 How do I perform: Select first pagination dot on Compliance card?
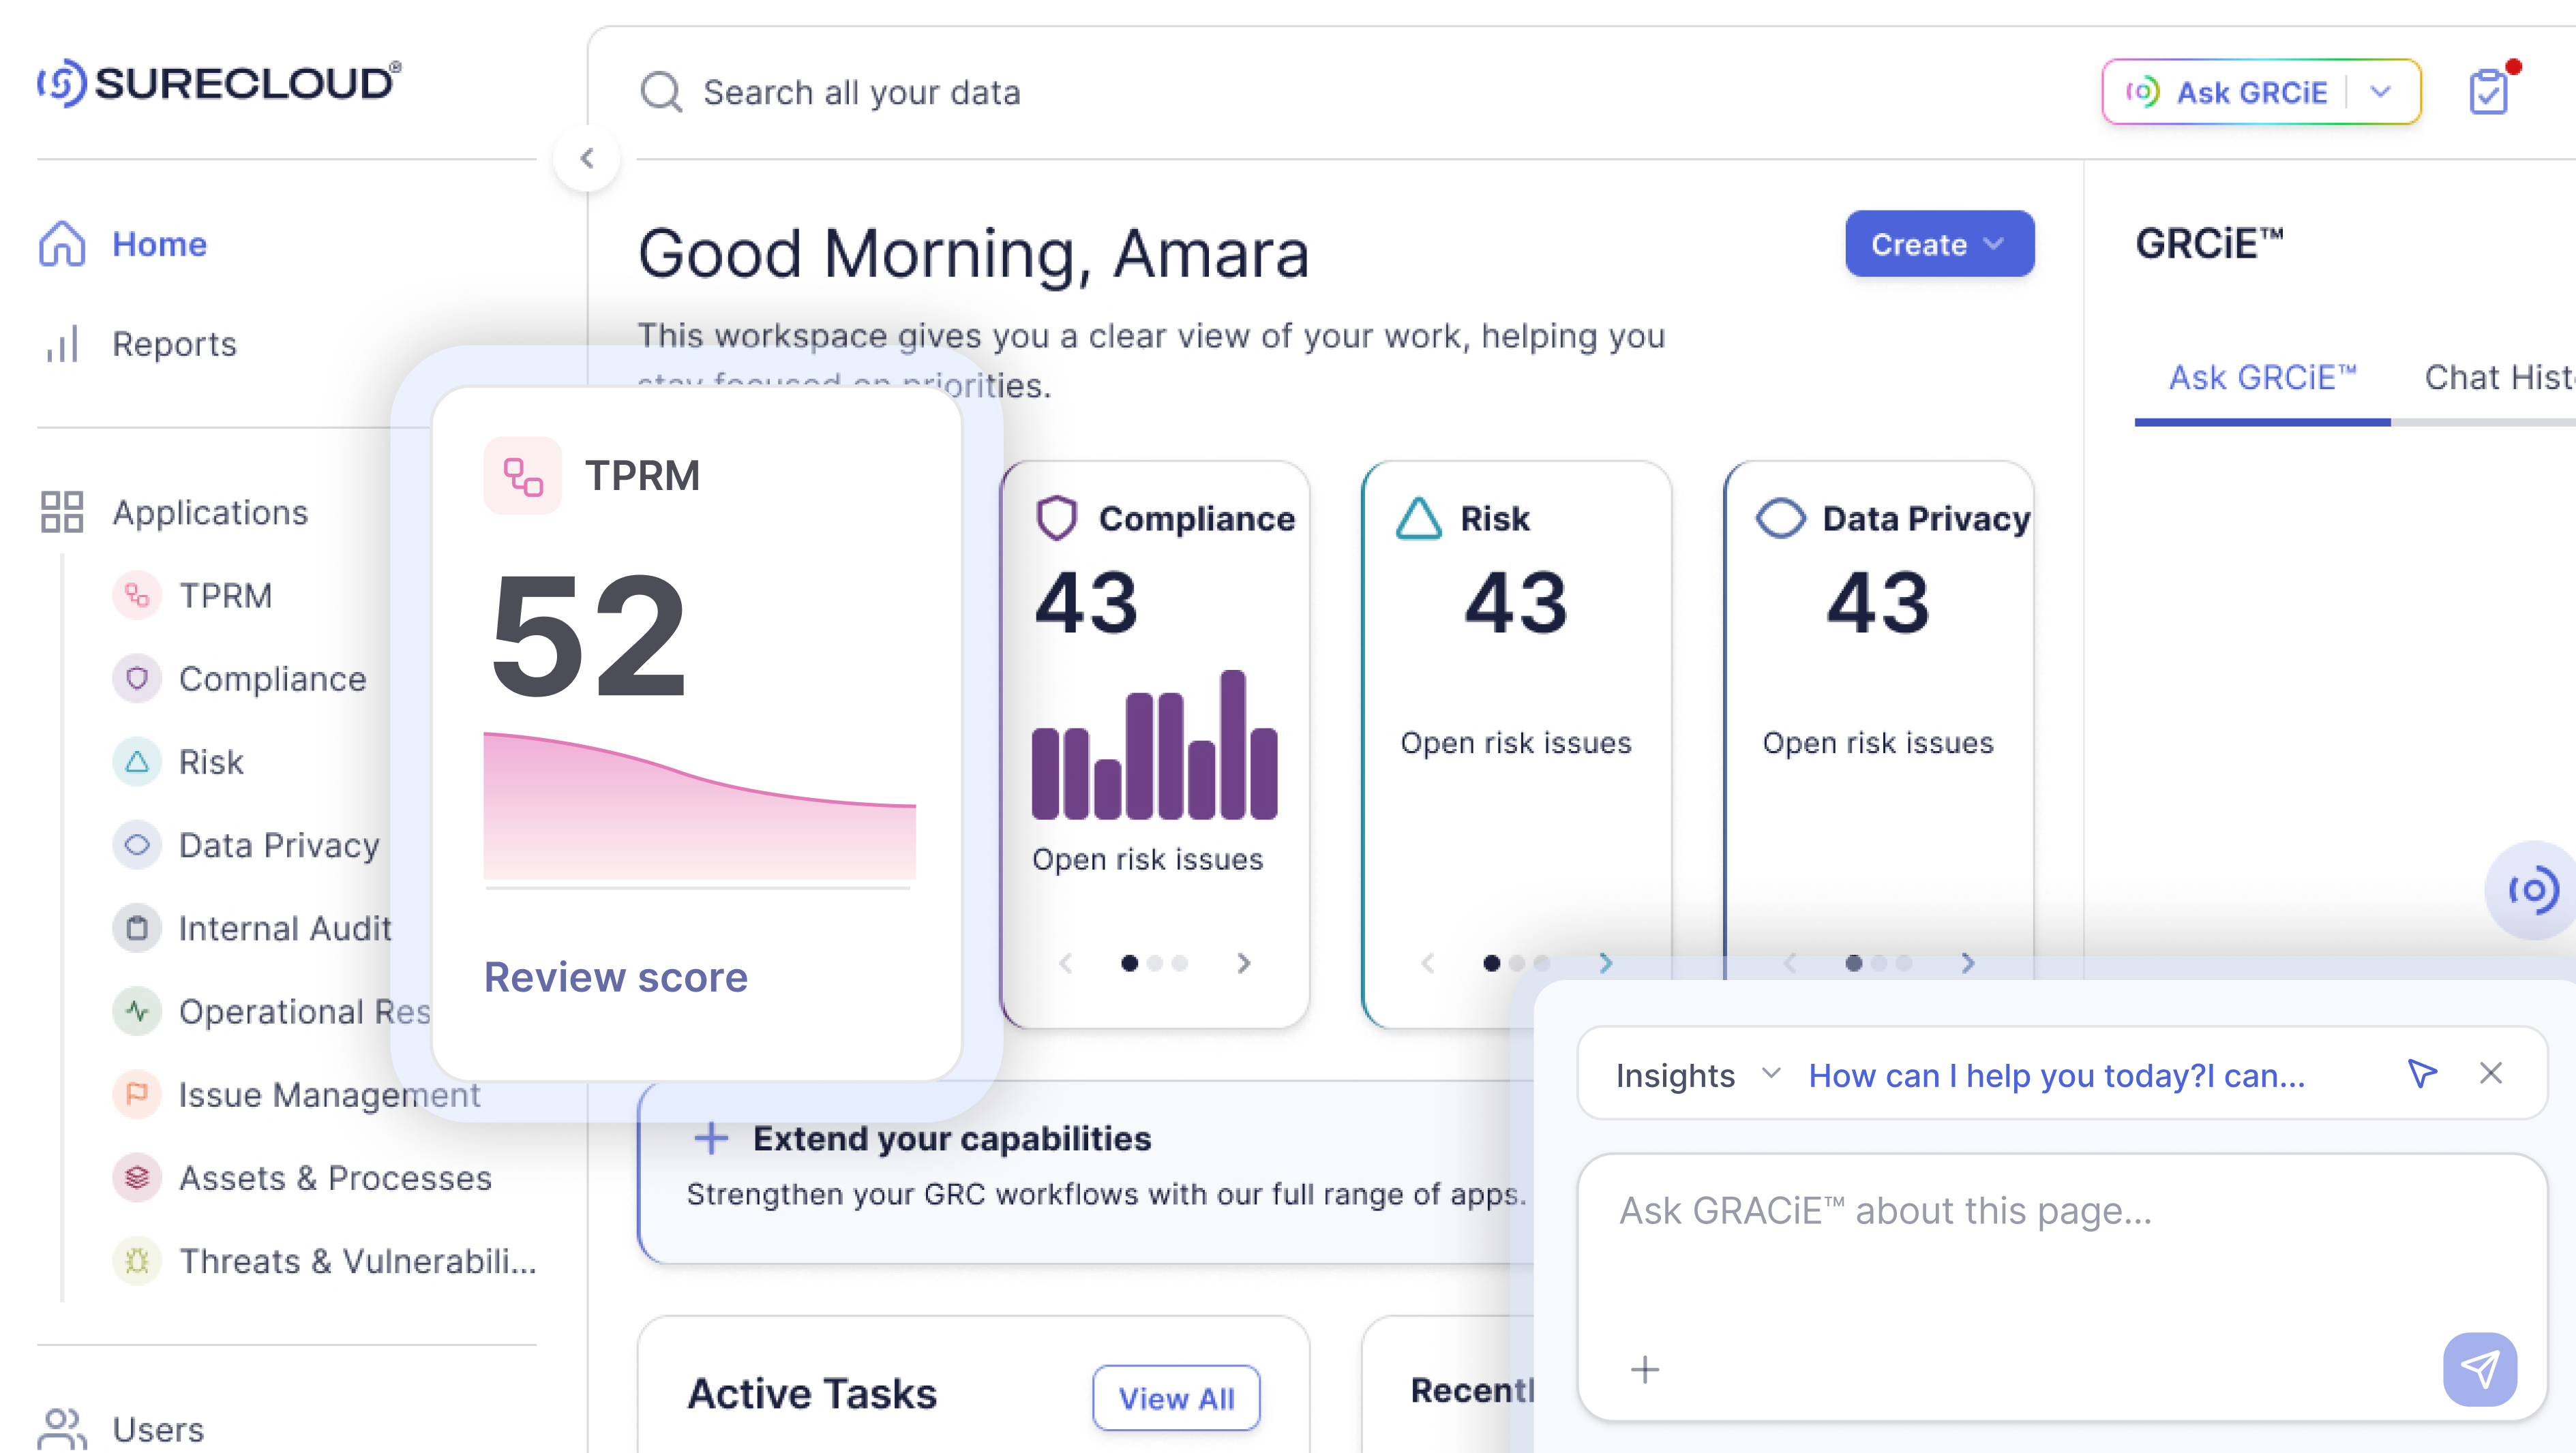[1129, 962]
